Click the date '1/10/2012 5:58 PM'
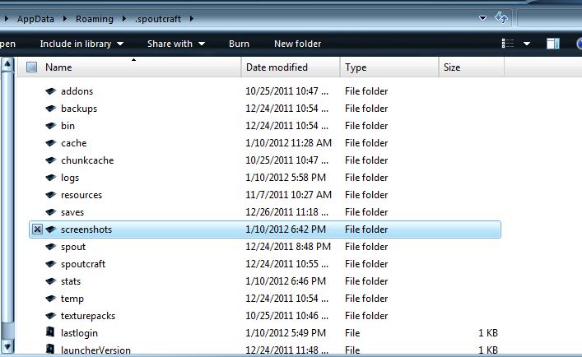 click(x=286, y=178)
